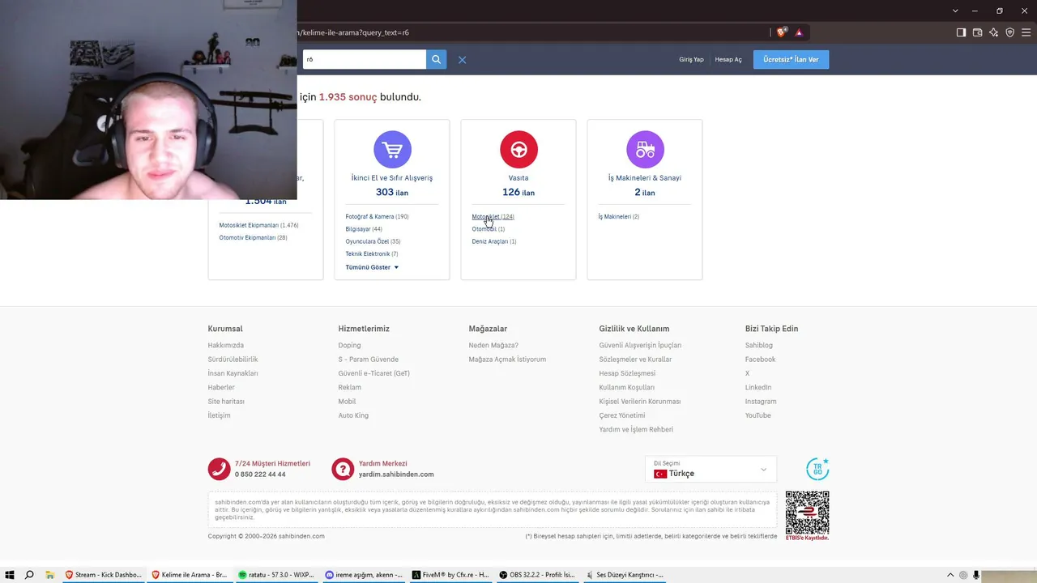The image size is (1037, 583).
Task: Open Teknik Elektronik (7) category
Action: (x=371, y=254)
